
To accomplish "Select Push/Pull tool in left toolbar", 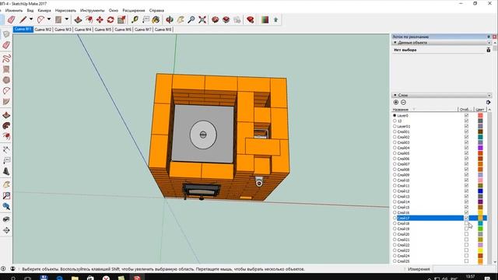I will coord(6,115).
